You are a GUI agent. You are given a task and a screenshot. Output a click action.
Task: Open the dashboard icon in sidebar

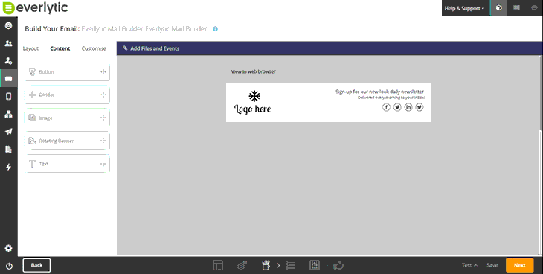8,25
